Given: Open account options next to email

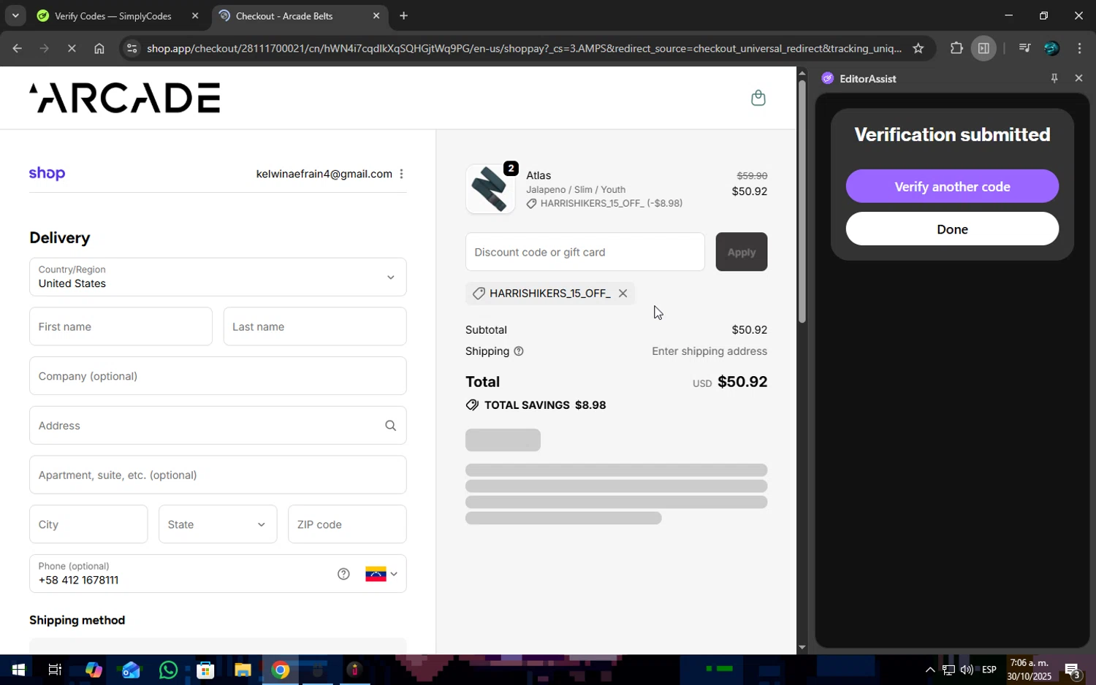Looking at the screenshot, I should 401,174.
